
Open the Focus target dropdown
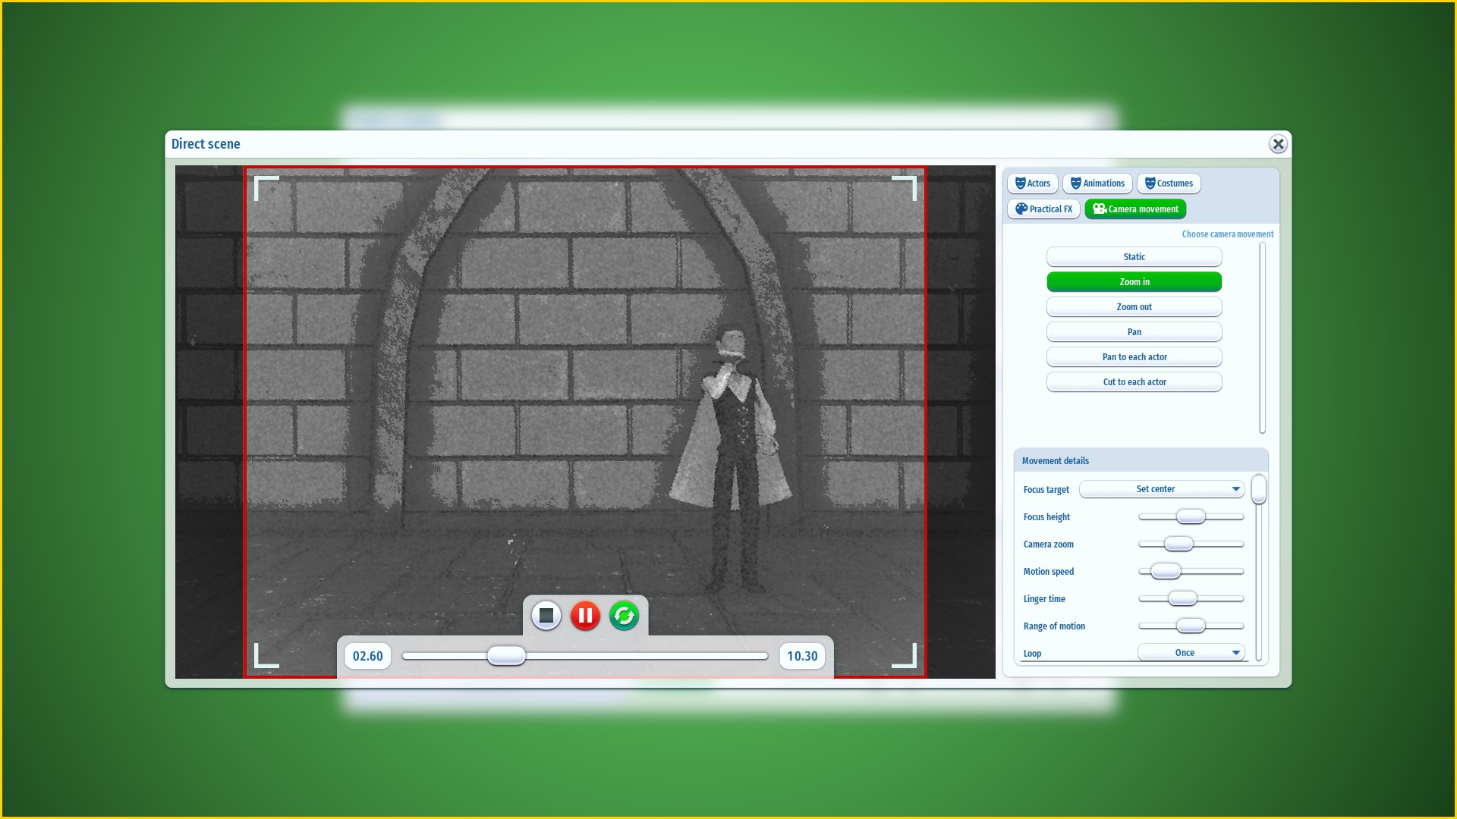pos(1162,489)
